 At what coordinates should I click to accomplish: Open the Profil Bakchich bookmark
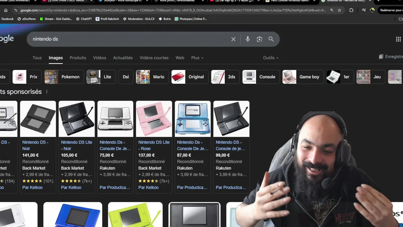click(107, 19)
